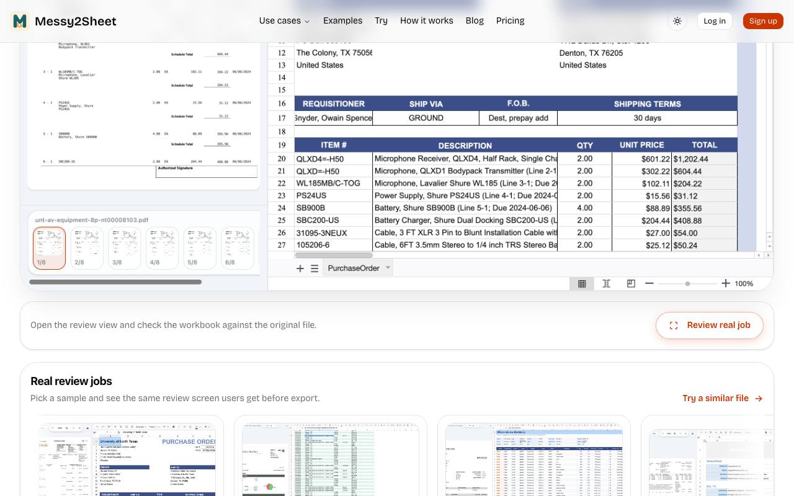
Task: Select page thumbnail 3/8
Action: coord(125,248)
